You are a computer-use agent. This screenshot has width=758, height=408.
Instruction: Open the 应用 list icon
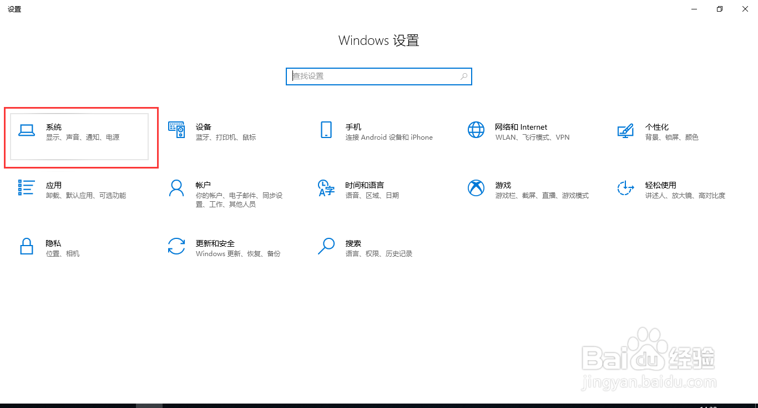tap(27, 188)
